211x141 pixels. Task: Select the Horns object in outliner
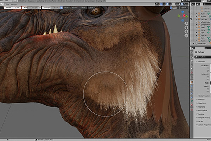point(203,30)
